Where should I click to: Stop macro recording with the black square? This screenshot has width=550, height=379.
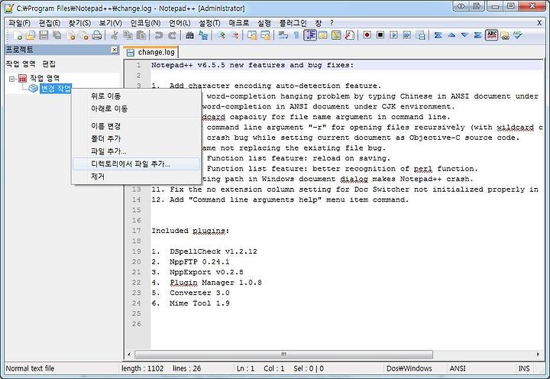pos(380,35)
